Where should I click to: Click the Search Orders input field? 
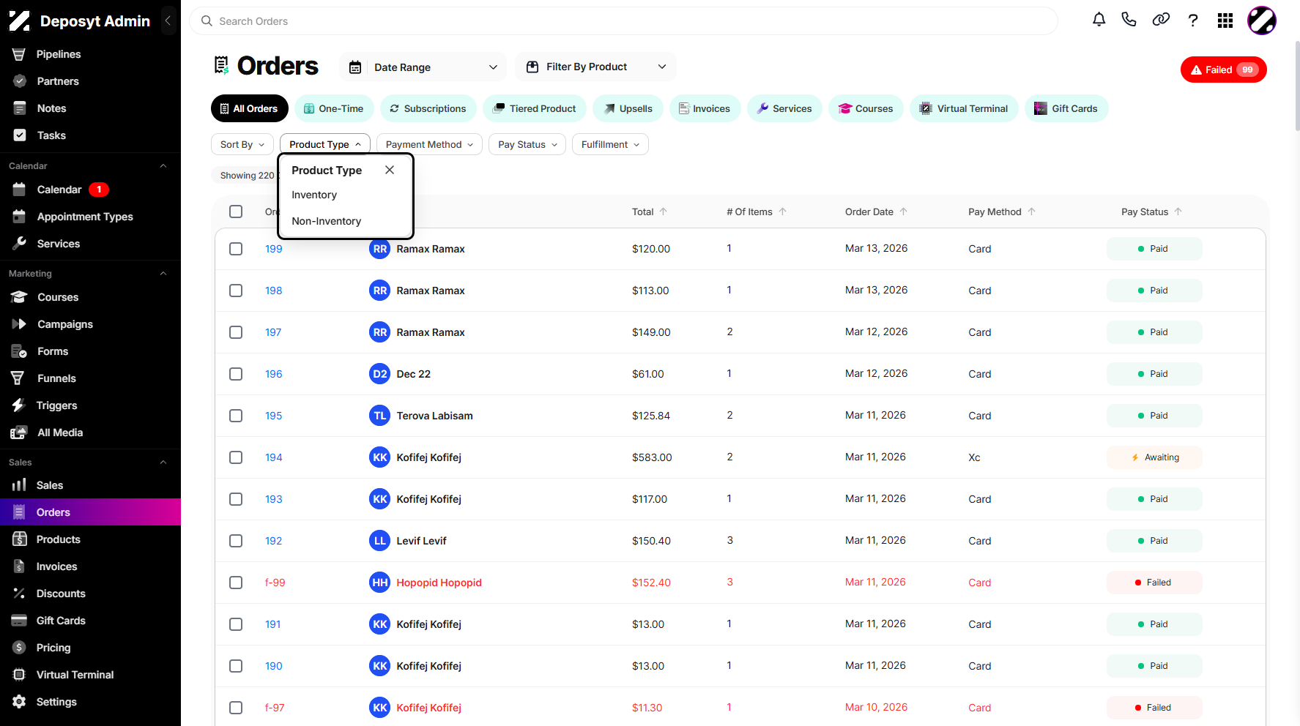623,21
